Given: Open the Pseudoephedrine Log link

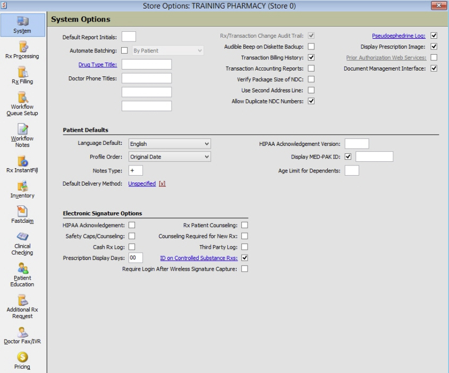Looking at the screenshot, I should point(399,36).
